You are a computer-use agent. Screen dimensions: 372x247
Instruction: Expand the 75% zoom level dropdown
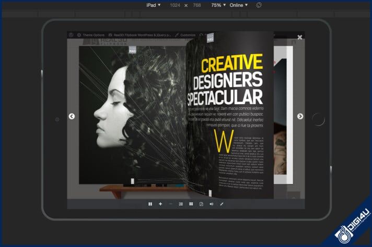(218, 5)
